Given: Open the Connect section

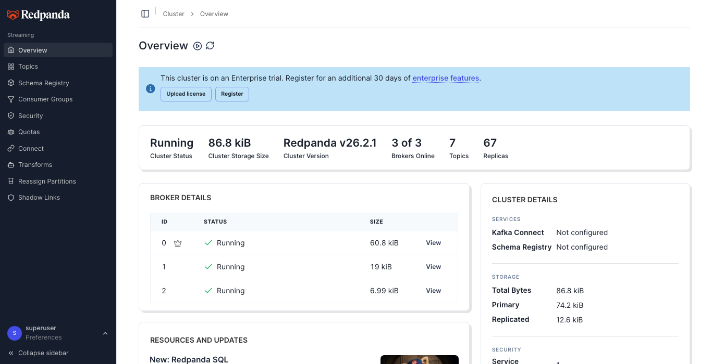Looking at the screenshot, I should tap(58, 149).
